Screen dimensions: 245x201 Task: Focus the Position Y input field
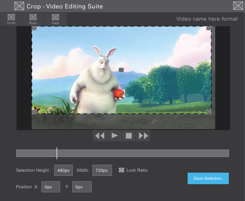pyautogui.click(x=82, y=187)
